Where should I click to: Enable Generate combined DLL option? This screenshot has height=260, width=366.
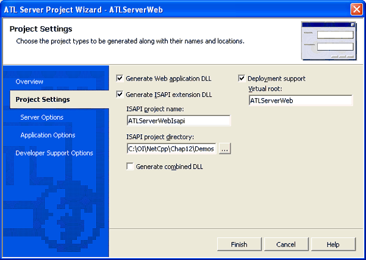[130, 166]
